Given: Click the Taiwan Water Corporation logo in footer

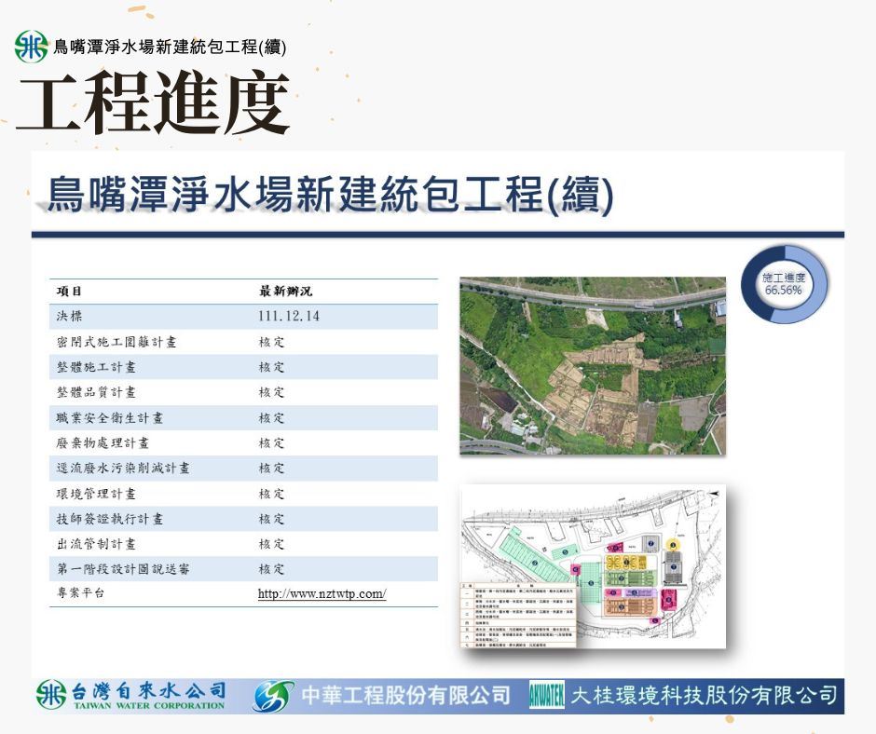Looking at the screenshot, I should 53,696.
